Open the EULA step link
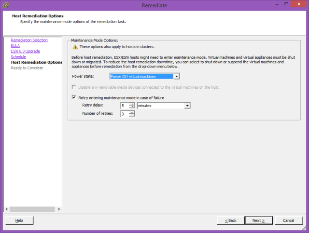The height and width of the screenshot is (233, 309). 15,45
